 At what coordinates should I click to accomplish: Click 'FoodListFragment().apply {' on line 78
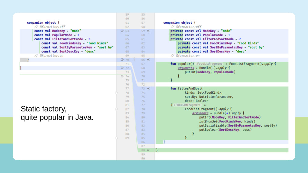(x=208, y=109)
